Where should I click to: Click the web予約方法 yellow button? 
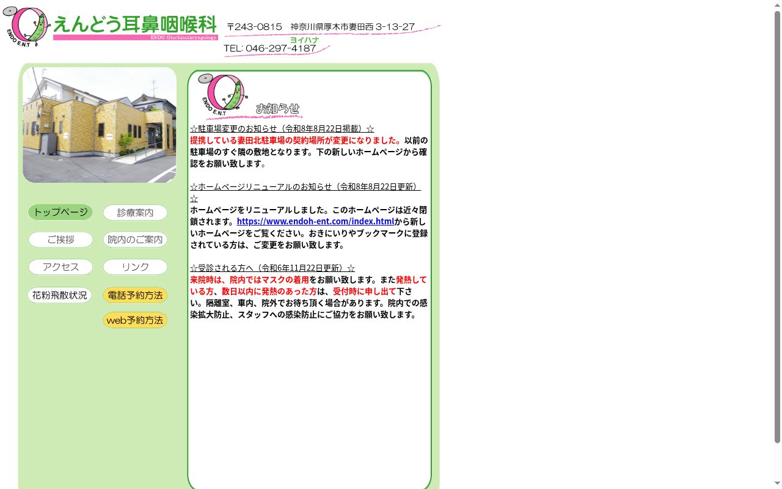tap(135, 320)
